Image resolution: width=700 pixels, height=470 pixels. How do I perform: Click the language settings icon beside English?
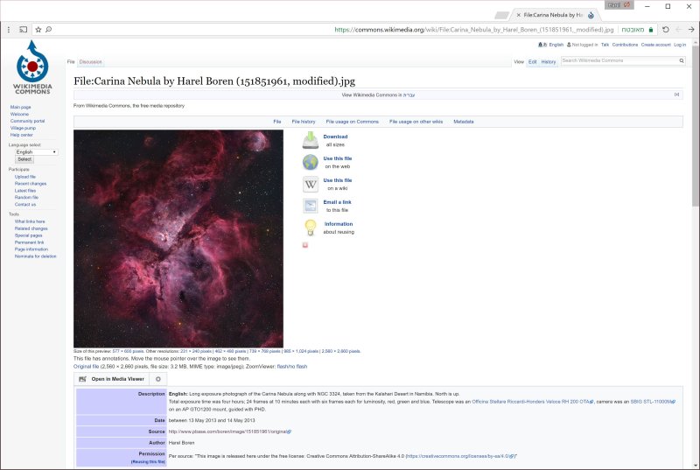click(x=542, y=45)
